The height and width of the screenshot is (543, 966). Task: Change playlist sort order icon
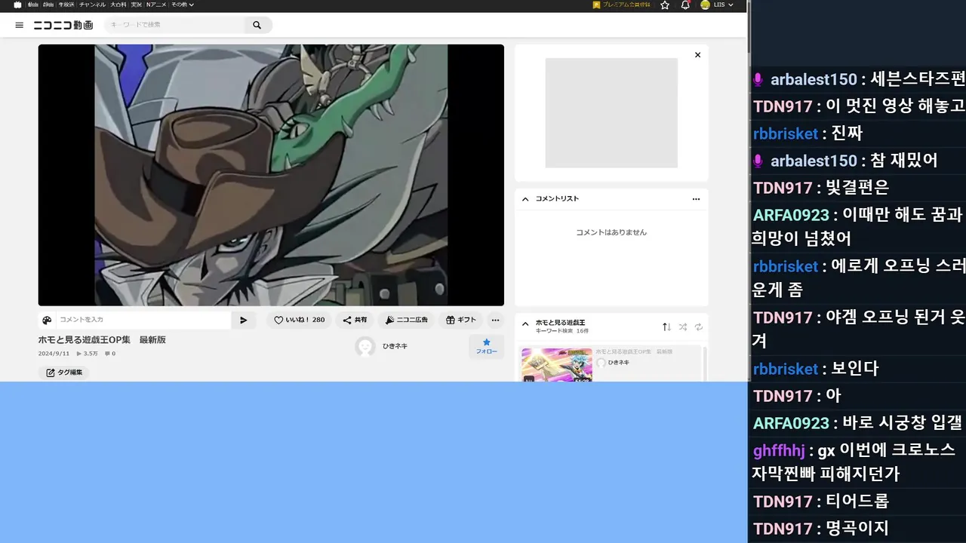[x=666, y=327]
